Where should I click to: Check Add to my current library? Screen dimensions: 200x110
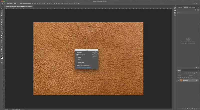[76, 66]
